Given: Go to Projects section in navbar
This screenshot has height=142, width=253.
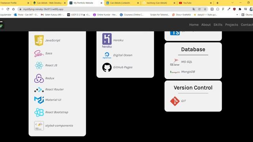Looking at the screenshot, I should pos(232,24).
